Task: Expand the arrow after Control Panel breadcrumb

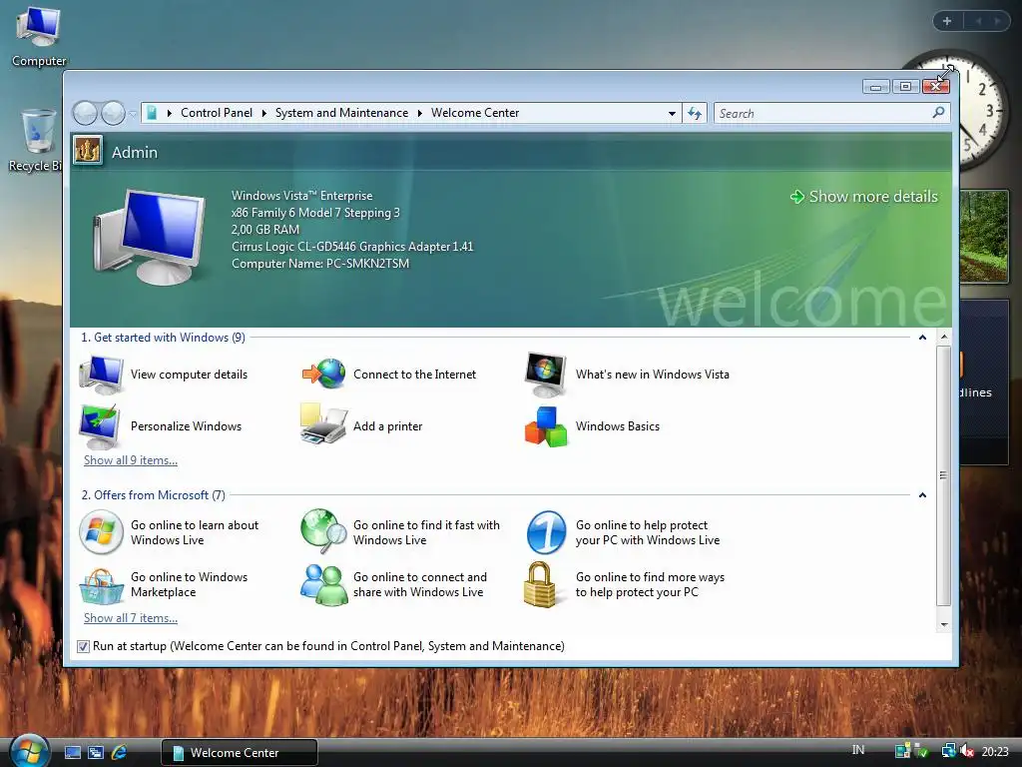Action: point(263,113)
